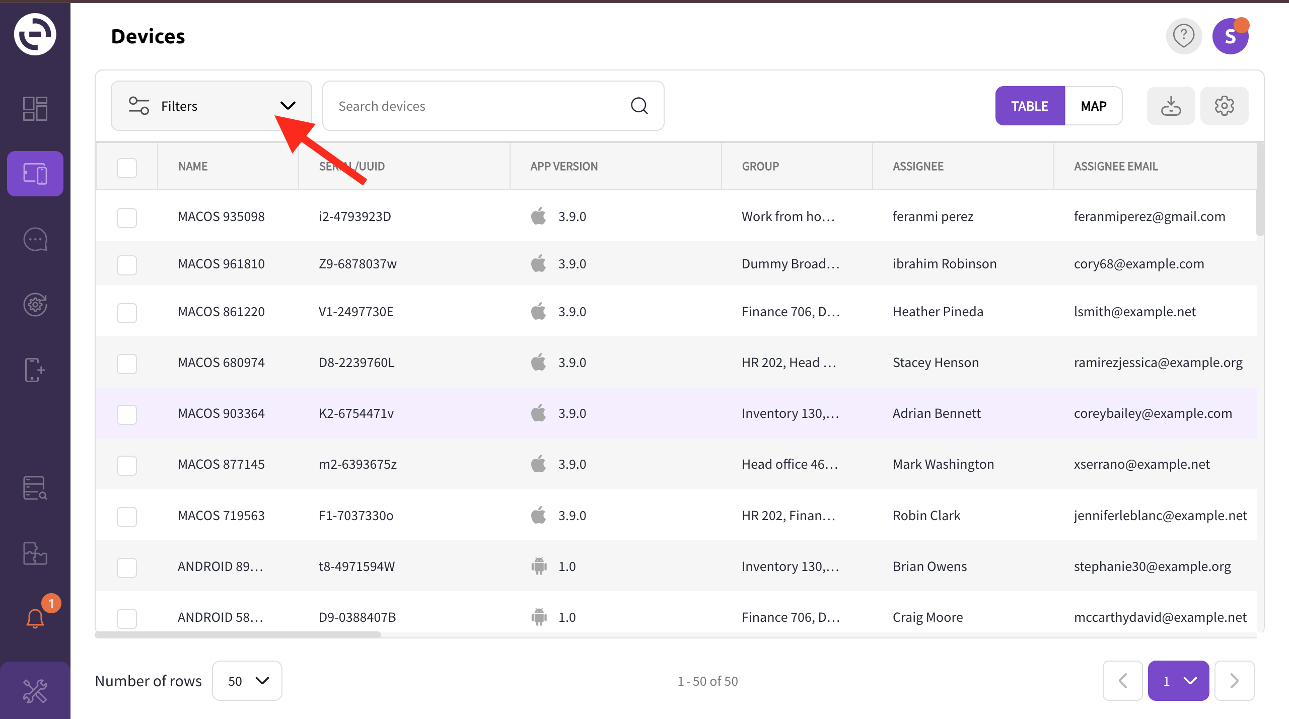Check the MACOS 903364 row checkbox

[x=127, y=414]
